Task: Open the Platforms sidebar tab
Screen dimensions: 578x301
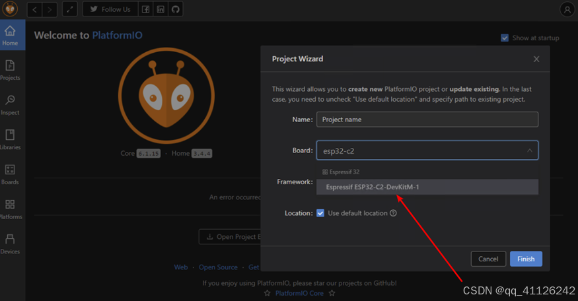Action: coord(12,209)
